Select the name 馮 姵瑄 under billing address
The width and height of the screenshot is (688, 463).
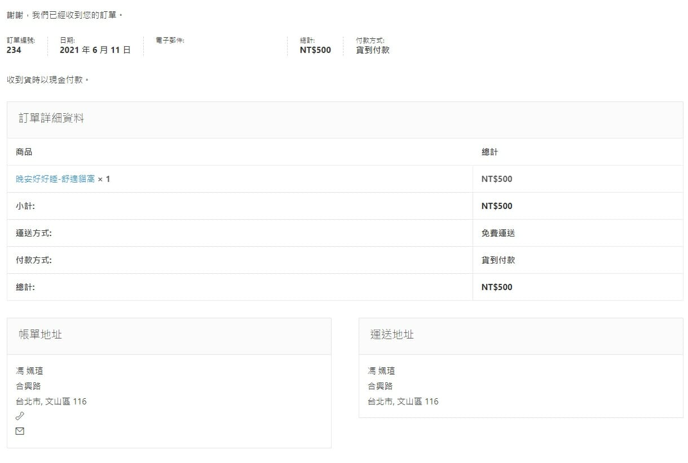tap(29, 371)
